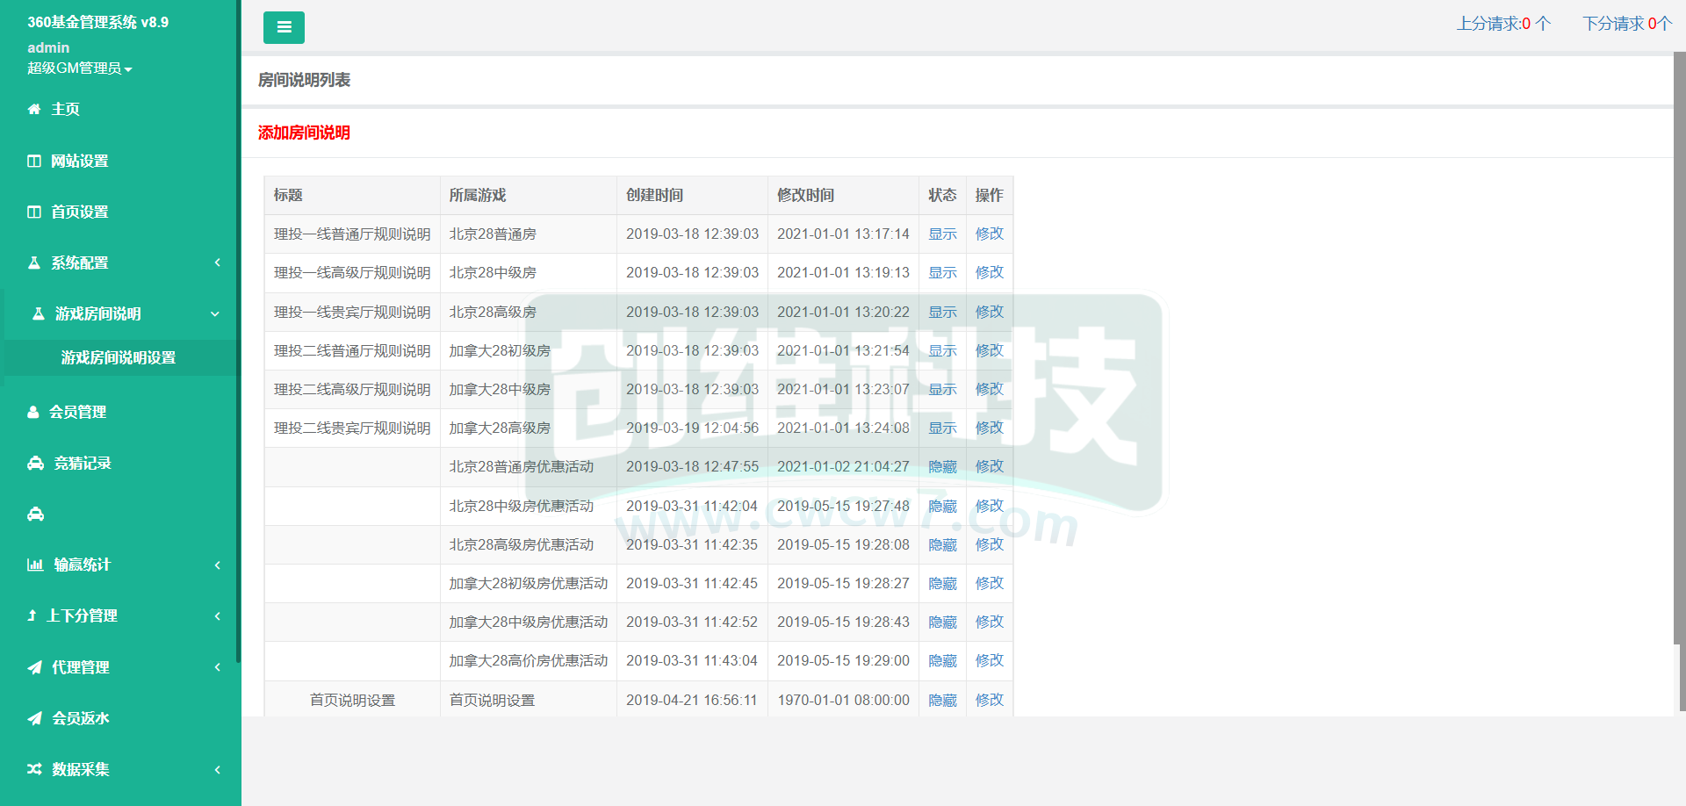Click 修改 for 加拿大28初级房优惠活动
Viewport: 1686px width, 806px height.
coord(989,583)
